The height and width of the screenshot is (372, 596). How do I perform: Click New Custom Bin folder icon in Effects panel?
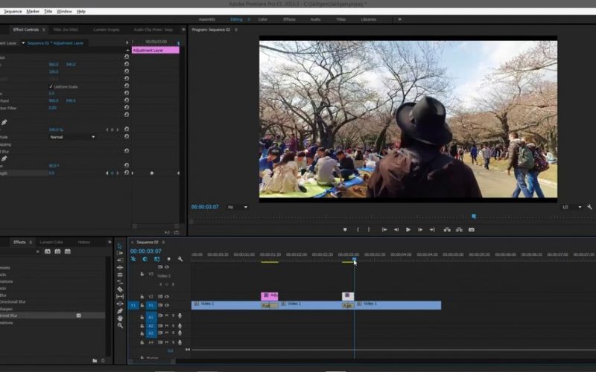(x=95, y=361)
